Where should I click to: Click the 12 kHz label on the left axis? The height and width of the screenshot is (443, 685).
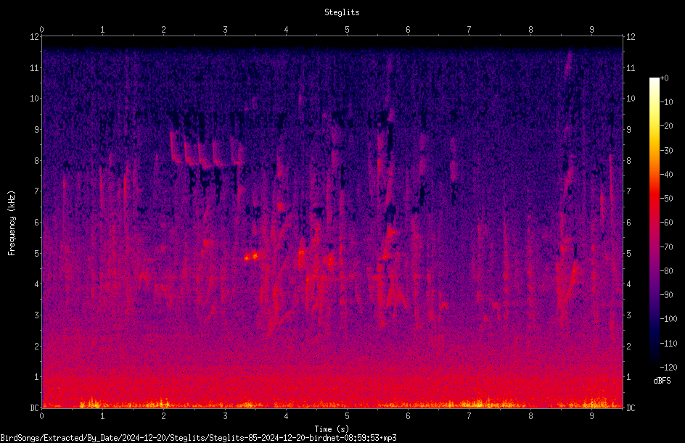pos(34,37)
